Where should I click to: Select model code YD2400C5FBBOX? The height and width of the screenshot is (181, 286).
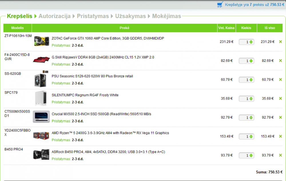click(x=17, y=132)
